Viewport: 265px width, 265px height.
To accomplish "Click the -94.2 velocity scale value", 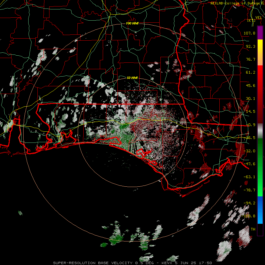I will (249, 203).
